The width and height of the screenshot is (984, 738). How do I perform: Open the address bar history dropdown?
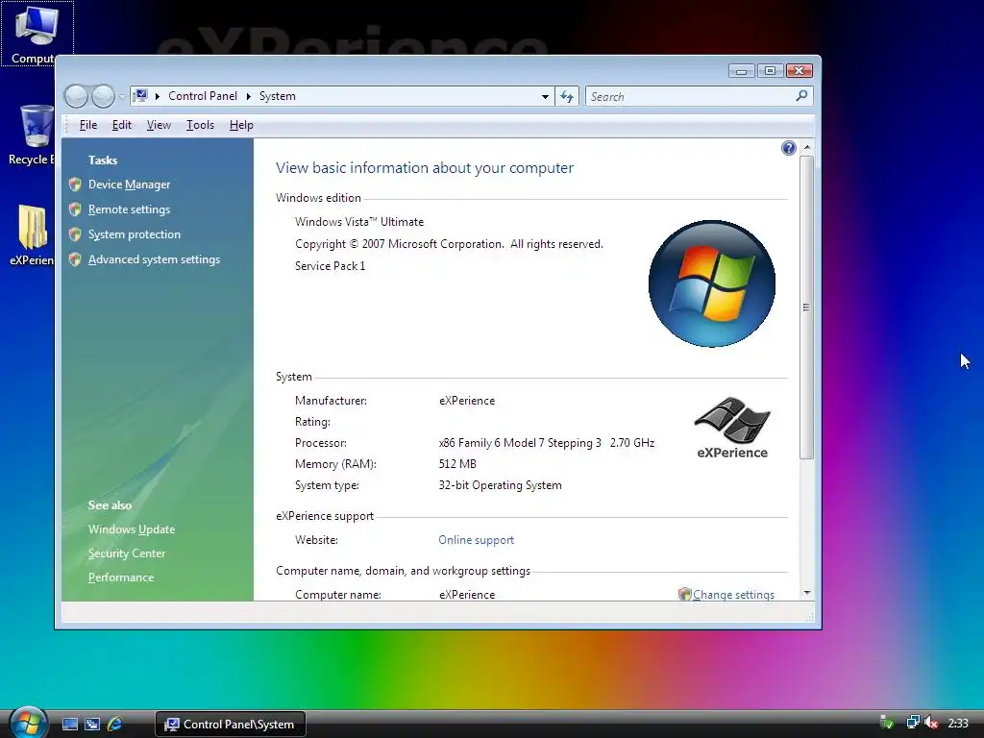[545, 97]
